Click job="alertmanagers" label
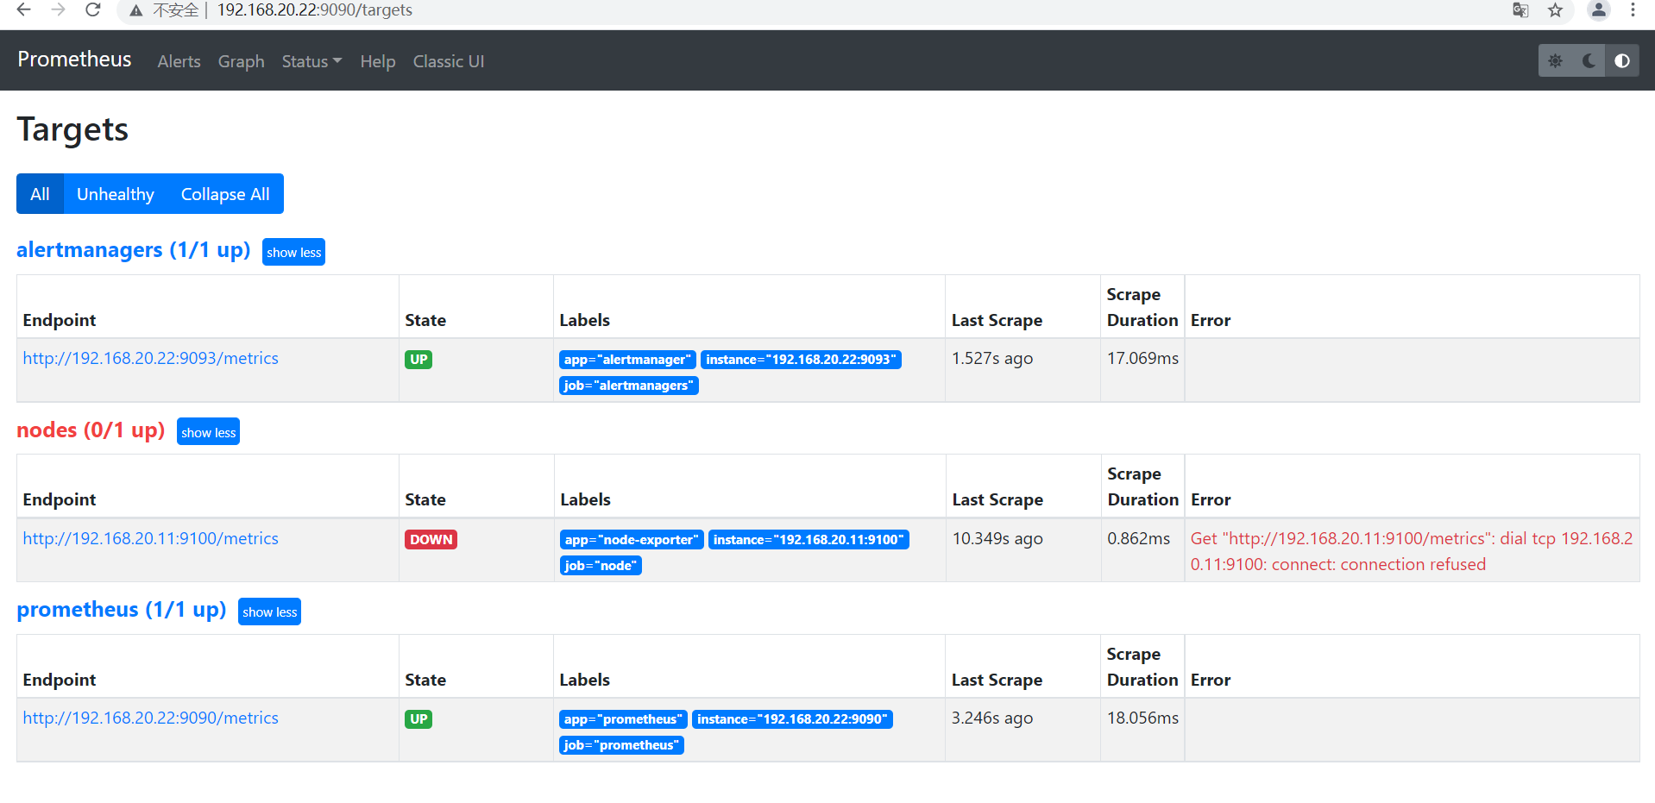 [x=628, y=386]
